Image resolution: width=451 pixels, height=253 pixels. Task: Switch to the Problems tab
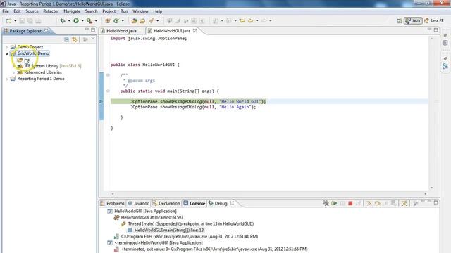[113, 203]
